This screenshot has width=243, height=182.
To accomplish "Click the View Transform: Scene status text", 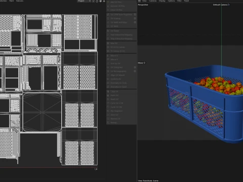I will [x=148, y=180].
